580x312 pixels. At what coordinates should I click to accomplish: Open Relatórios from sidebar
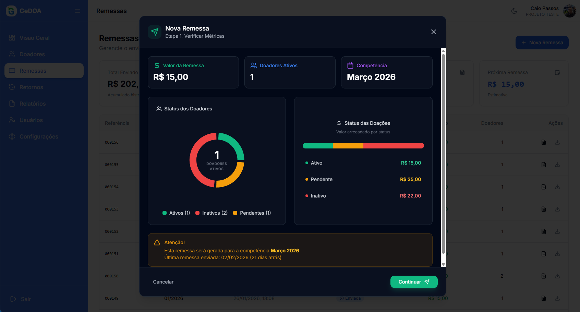(x=32, y=104)
